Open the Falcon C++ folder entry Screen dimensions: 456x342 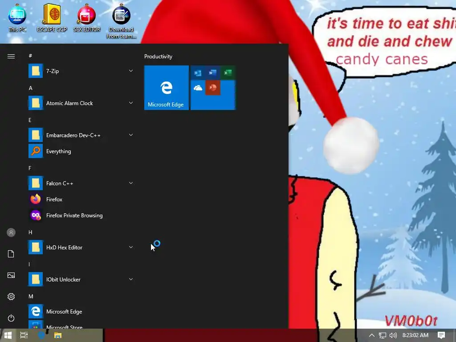coord(81,183)
